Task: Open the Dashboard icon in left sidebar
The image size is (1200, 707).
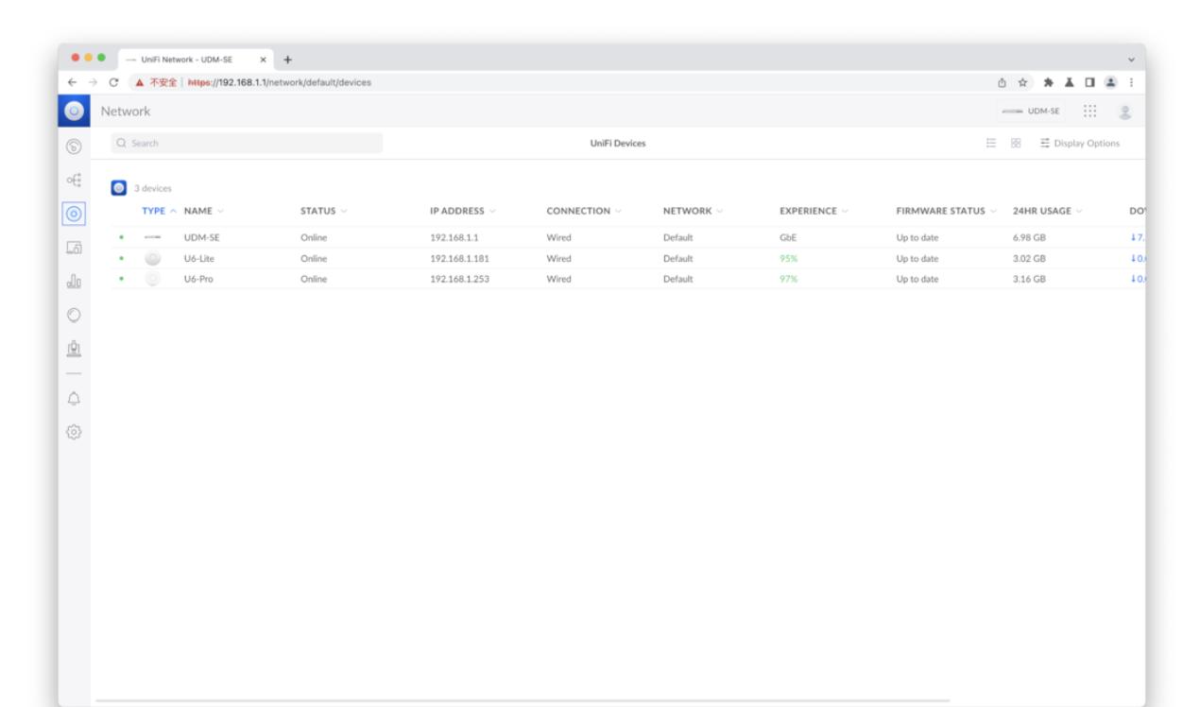Action: coord(75,145)
